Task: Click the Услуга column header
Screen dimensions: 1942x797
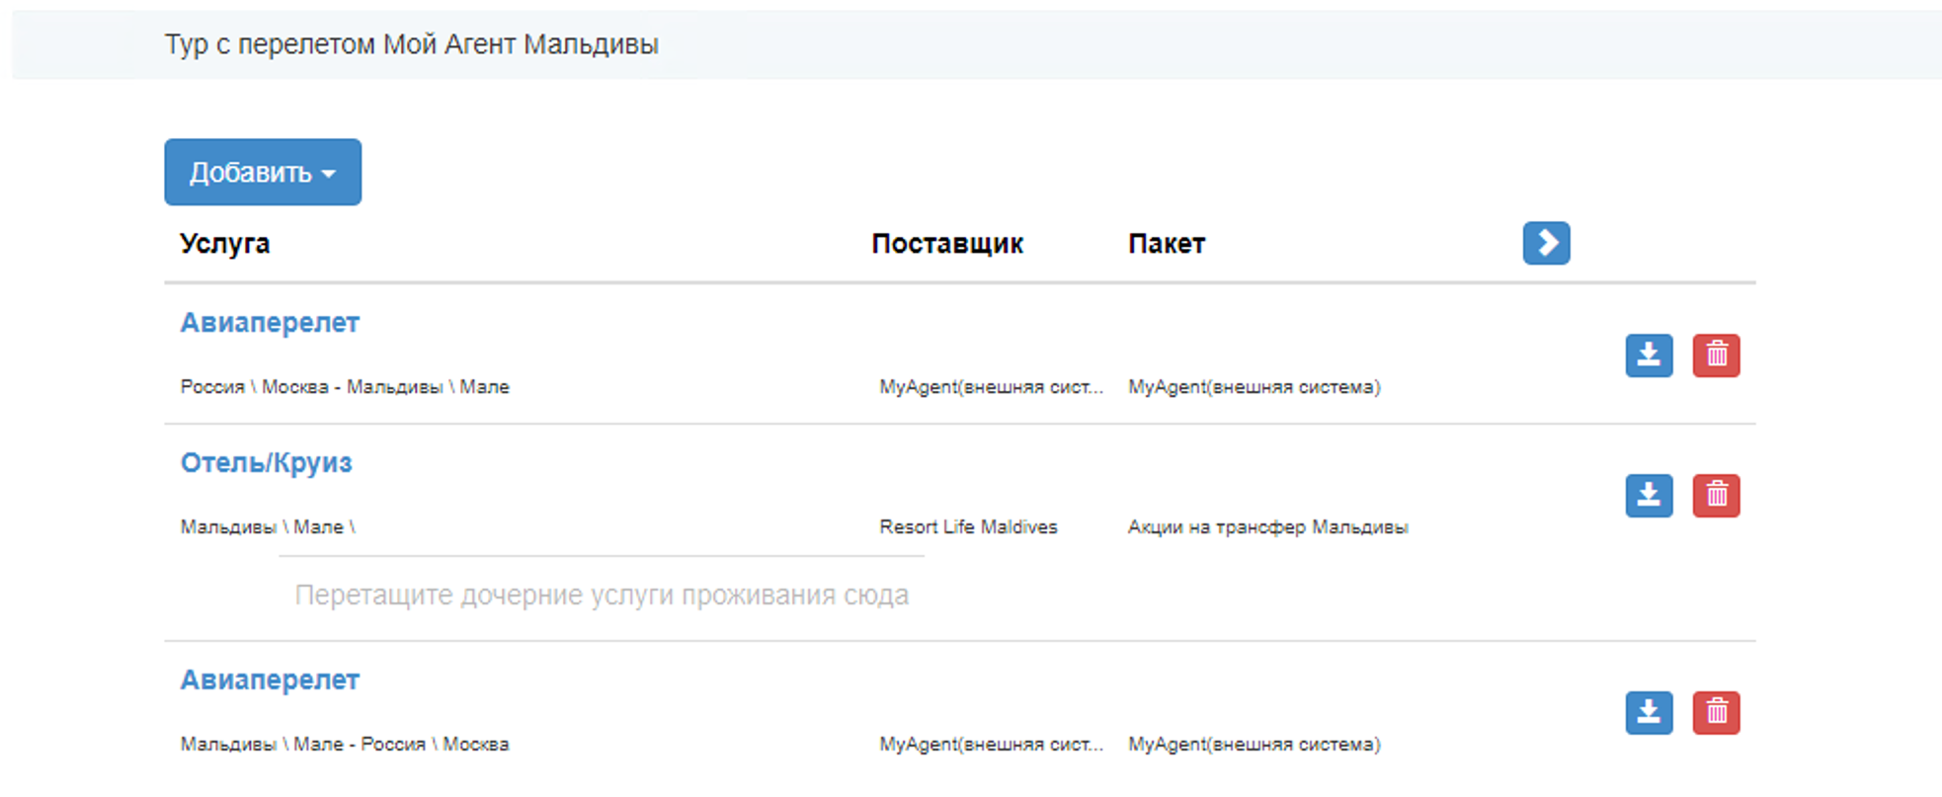Action: tap(224, 244)
